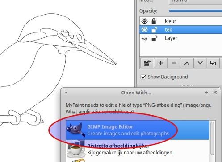Choose GIMP Image Editor in application list
The image size is (222, 162).
tap(138, 130)
